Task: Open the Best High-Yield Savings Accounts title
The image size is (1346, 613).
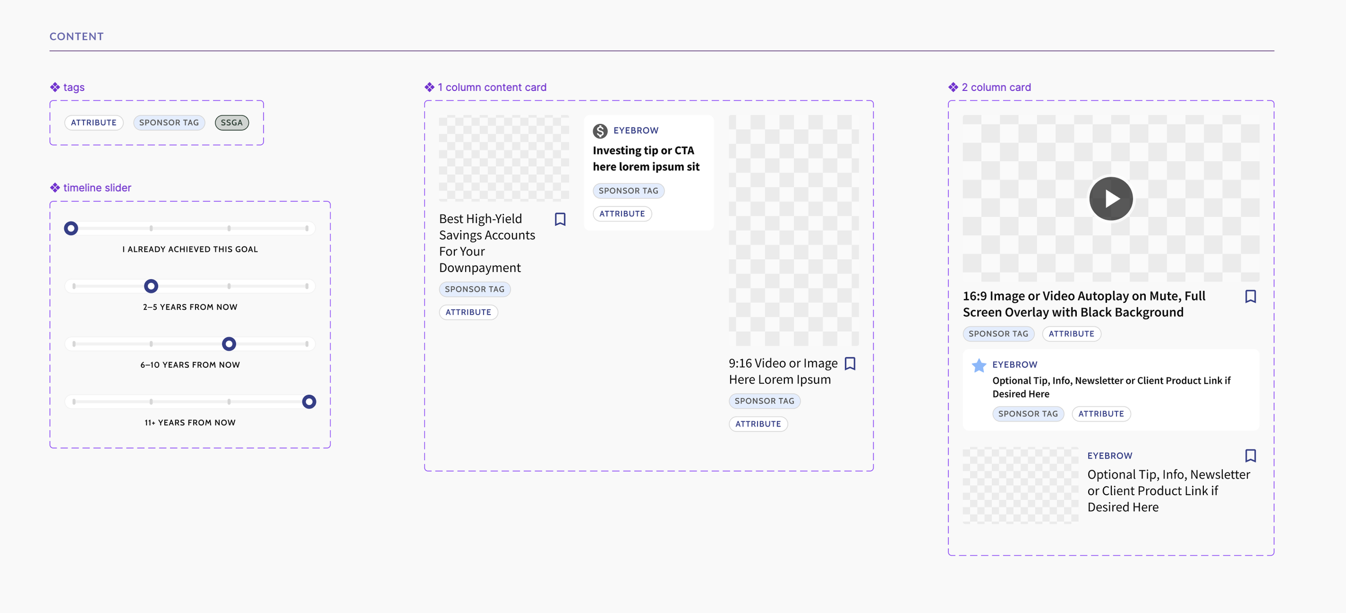Action: (x=487, y=243)
